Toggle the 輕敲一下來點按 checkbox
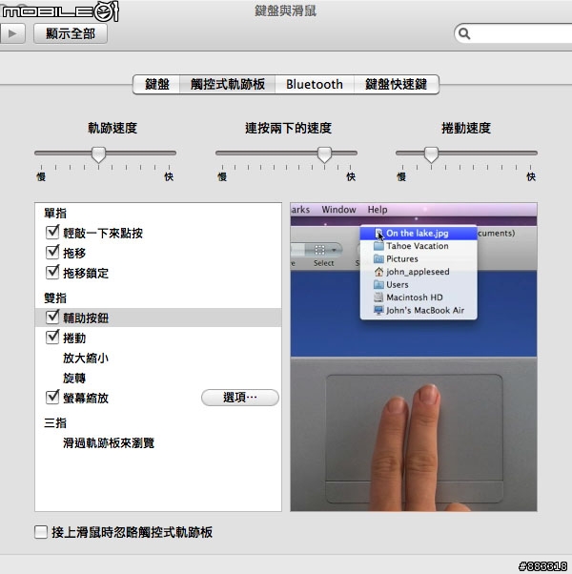This screenshot has width=572, height=574. [x=52, y=233]
